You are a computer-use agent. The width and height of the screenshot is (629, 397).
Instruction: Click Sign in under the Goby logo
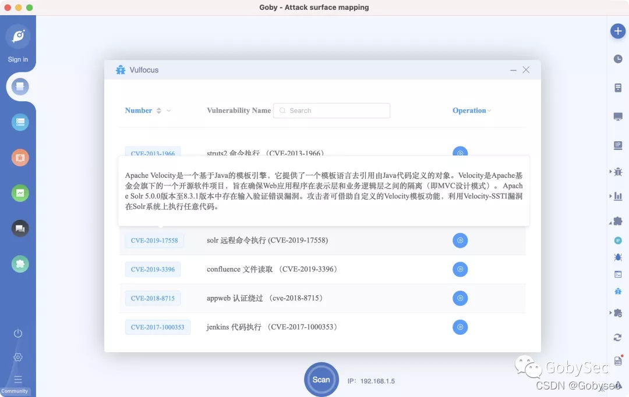point(18,59)
